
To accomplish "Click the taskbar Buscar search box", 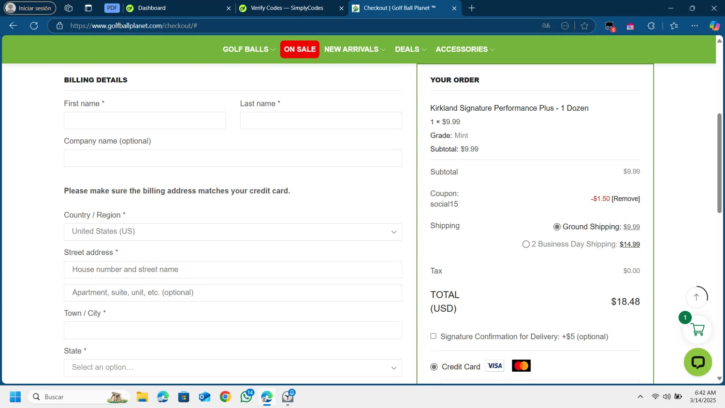I will (79, 397).
